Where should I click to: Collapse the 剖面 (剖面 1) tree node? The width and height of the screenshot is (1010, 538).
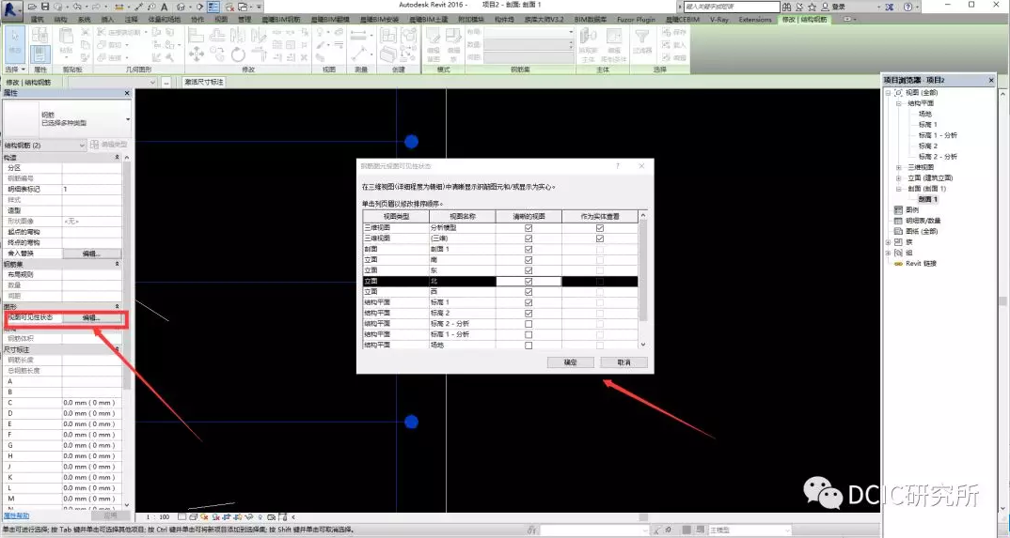click(x=899, y=189)
